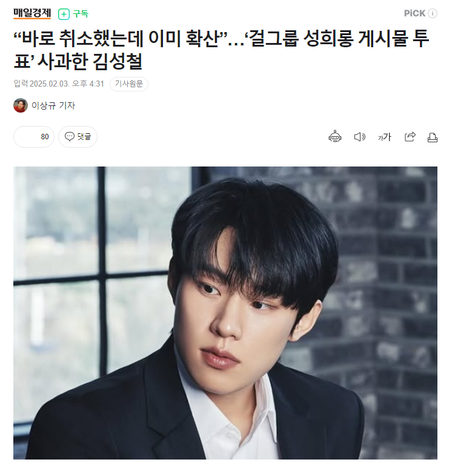The width and height of the screenshot is (455, 468).
Task: Click the speech bubble comment icon
Action: [69, 137]
